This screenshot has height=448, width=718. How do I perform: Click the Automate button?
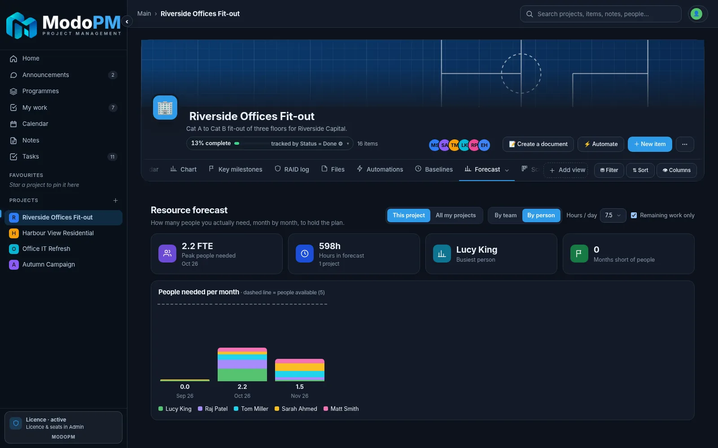coord(600,144)
